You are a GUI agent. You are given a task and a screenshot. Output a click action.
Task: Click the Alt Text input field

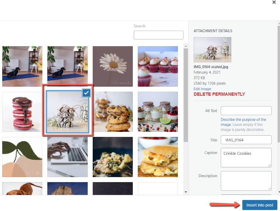pos(246,111)
